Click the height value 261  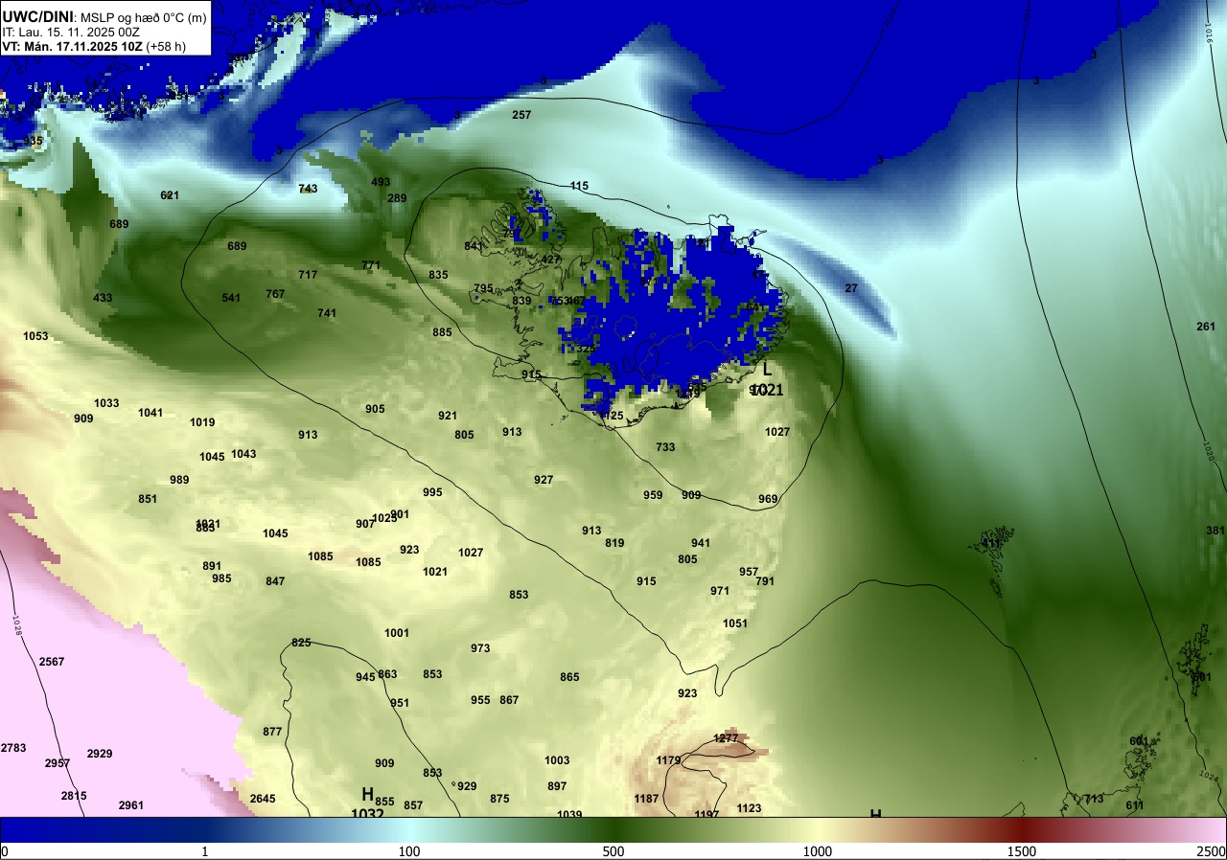1206,327
